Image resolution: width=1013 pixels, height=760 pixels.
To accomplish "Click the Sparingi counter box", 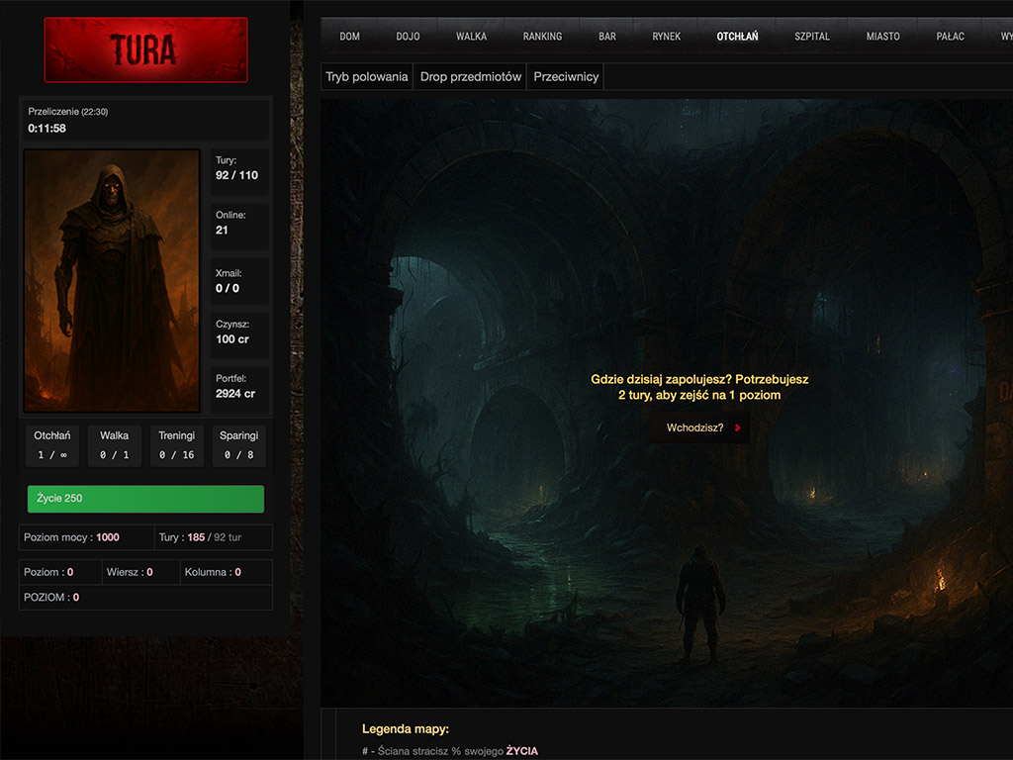I will [239, 445].
